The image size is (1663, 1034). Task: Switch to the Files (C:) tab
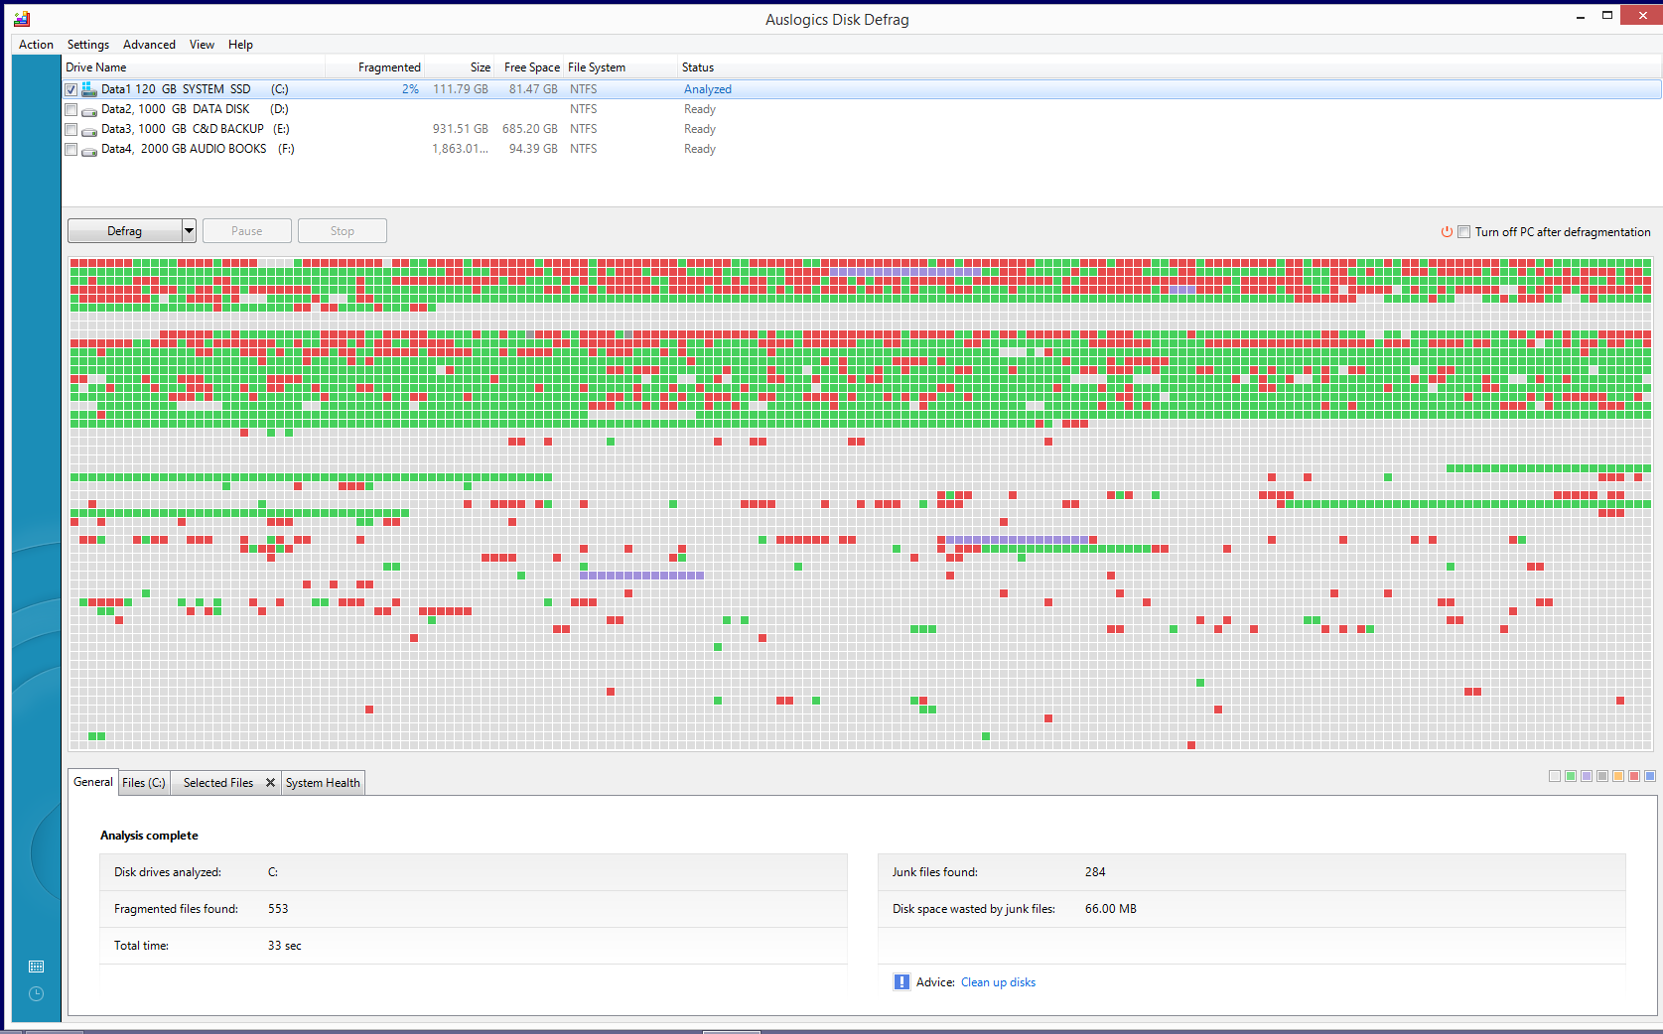144,783
